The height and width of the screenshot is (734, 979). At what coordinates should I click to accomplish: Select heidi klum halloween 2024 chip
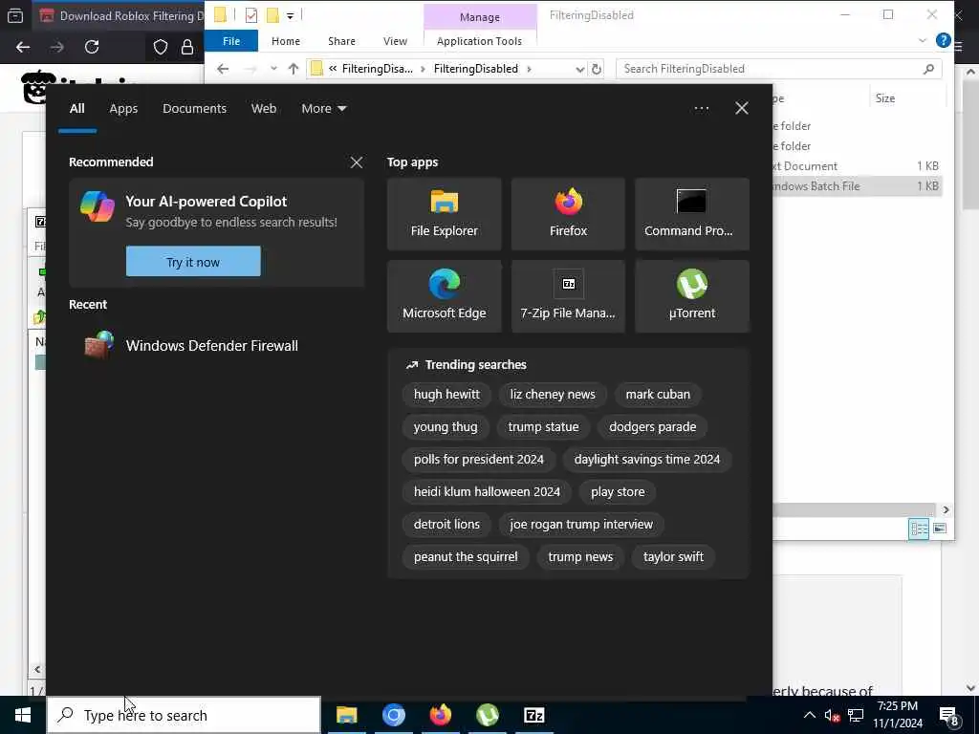[487, 492]
